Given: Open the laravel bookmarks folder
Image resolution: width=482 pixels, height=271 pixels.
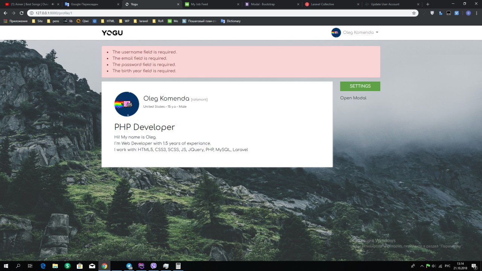Looking at the screenshot, I should tap(140, 21).
